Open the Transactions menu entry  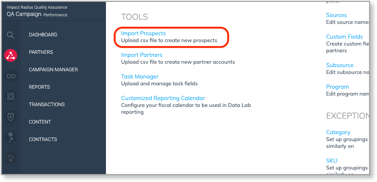click(x=47, y=105)
